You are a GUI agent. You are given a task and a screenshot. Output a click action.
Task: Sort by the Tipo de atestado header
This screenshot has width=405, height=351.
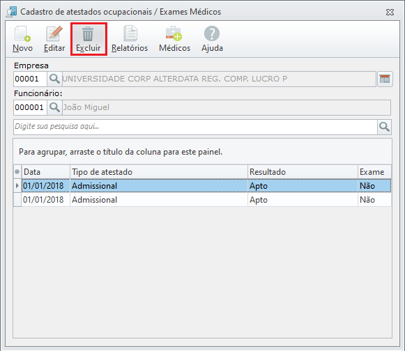tap(159, 172)
